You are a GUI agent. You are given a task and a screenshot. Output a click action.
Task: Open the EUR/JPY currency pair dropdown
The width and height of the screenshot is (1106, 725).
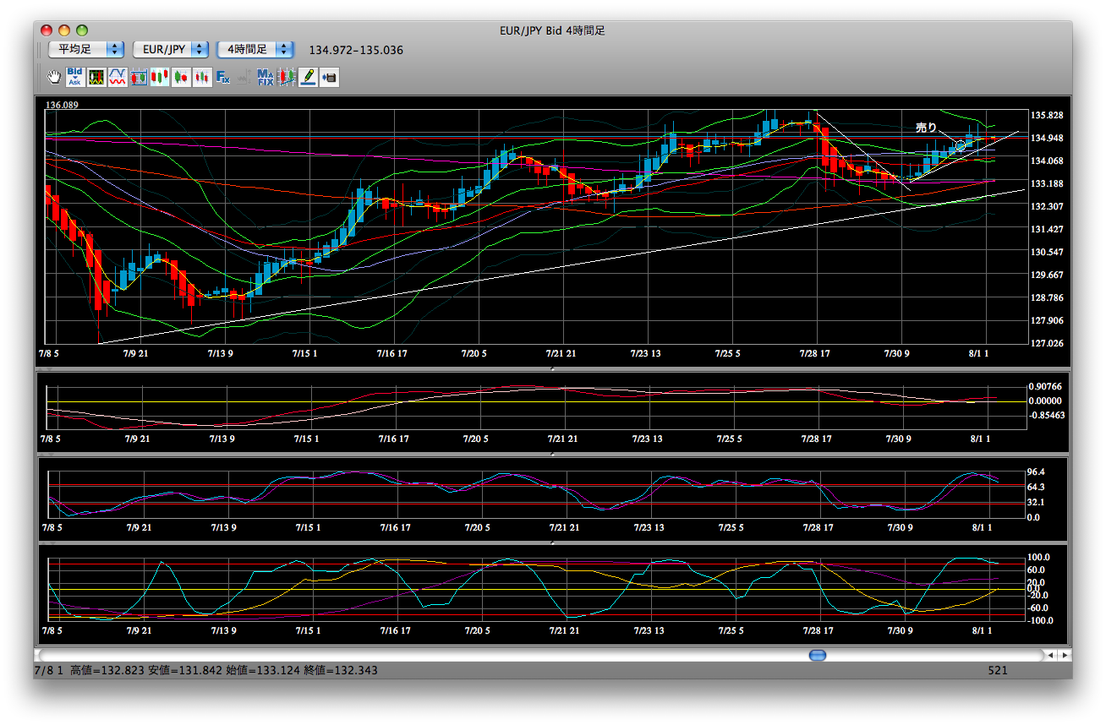coord(171,50)
